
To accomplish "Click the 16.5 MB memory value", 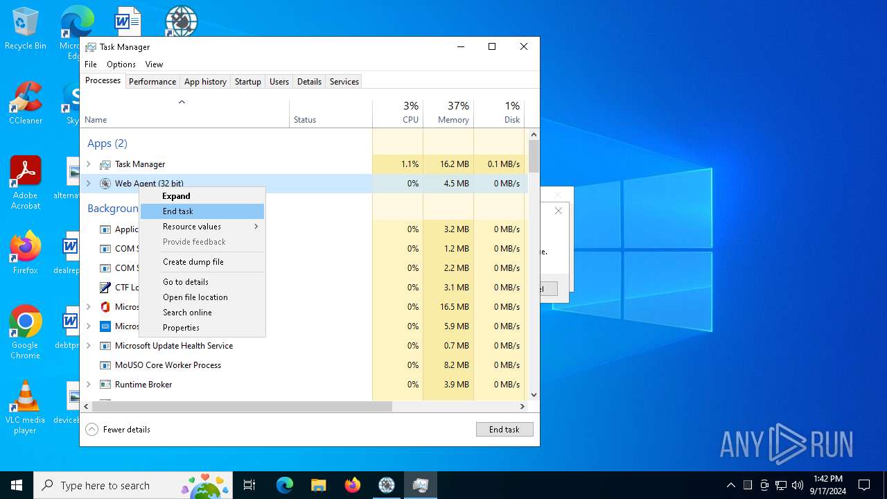I will point(455,307).
